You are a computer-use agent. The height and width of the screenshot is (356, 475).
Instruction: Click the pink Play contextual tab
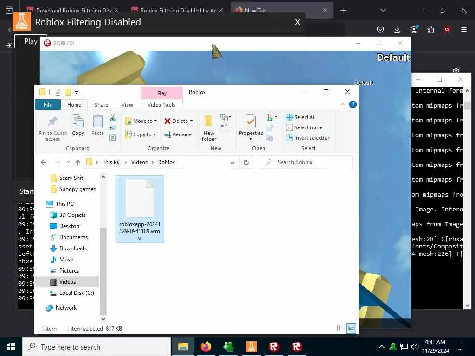(x=162, y=93)
